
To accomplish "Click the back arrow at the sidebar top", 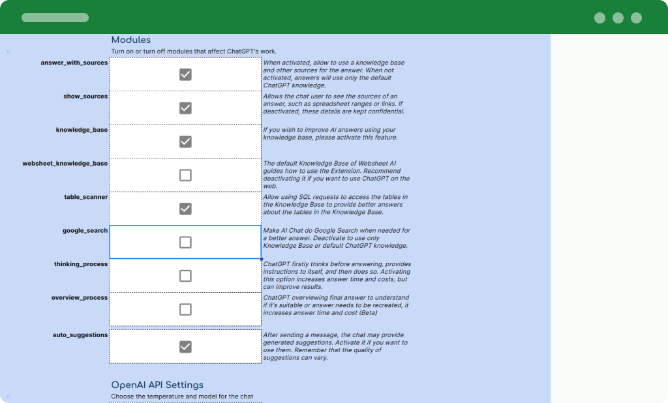I will (x=8, y=50).
